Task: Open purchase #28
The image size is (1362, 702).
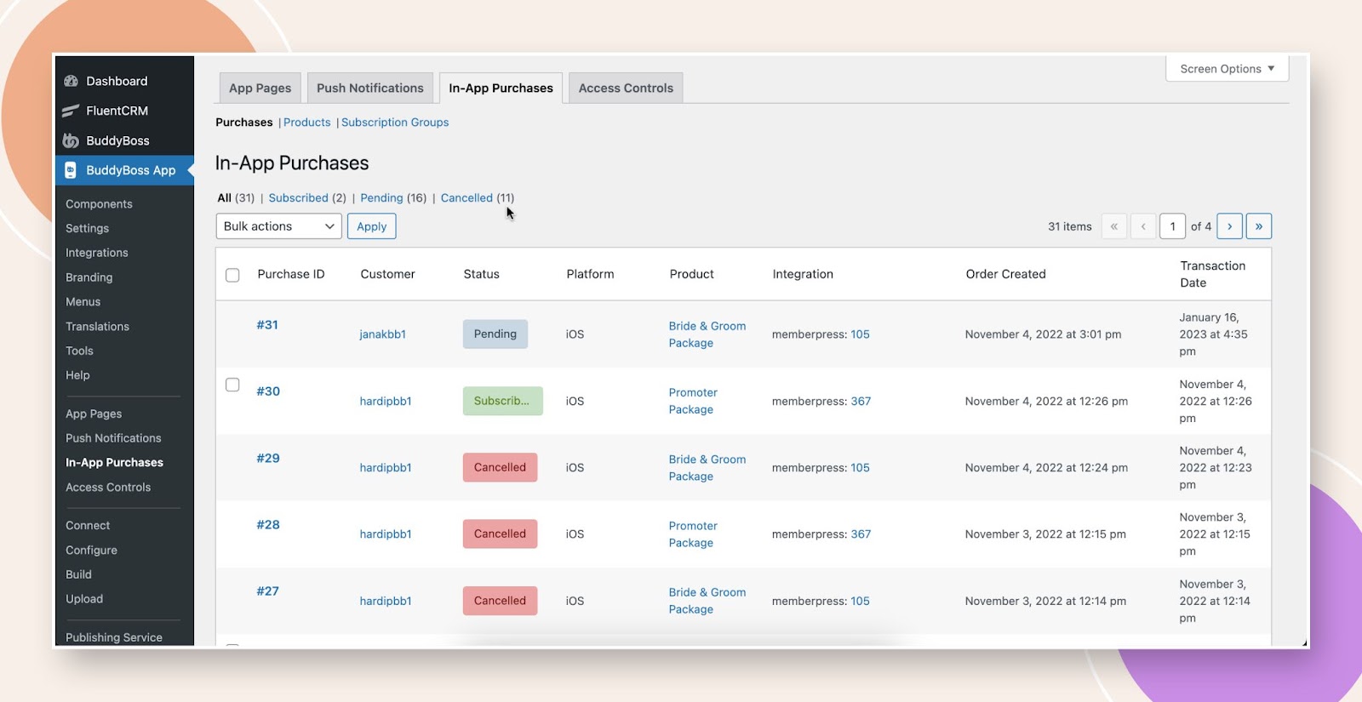Action: point(268,524)
